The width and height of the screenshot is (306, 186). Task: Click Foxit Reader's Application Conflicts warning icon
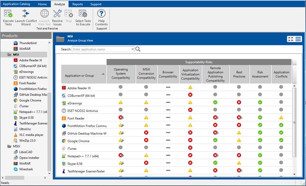pos(281,117)
